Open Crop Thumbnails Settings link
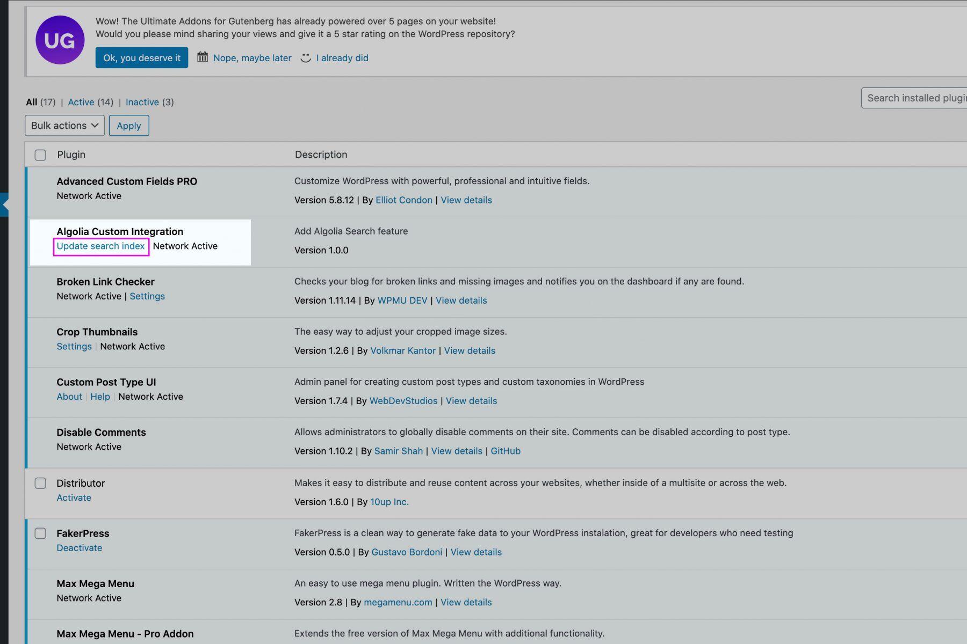Viewport: 967px width, 644px height. click(x=74, y=347)
